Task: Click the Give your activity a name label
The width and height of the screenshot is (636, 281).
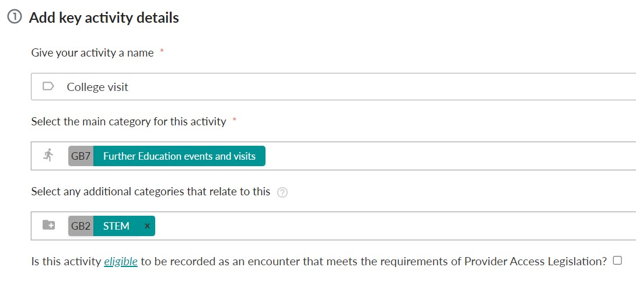Action: pyautogui.click(x=92, y=52)
